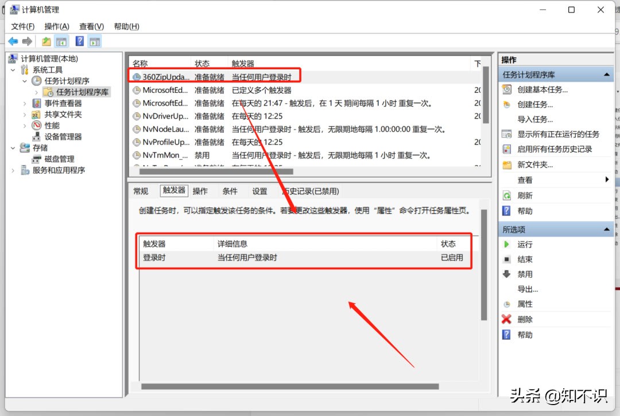Select 任务计划程序库 folder in tree
The width and height of the screenshot is (620, 416).
(82, 92)
